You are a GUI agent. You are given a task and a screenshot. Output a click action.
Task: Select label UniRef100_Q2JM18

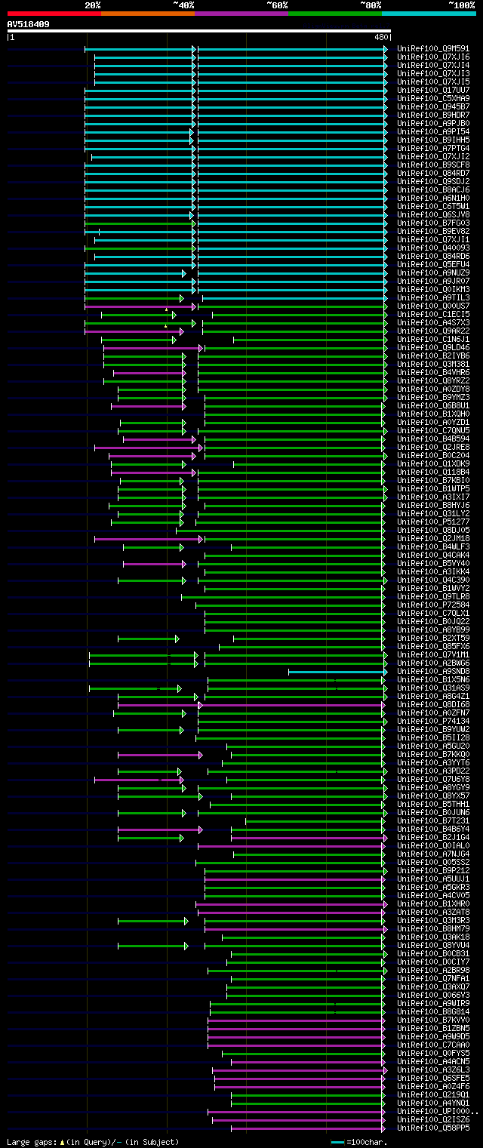pos(433,538)
